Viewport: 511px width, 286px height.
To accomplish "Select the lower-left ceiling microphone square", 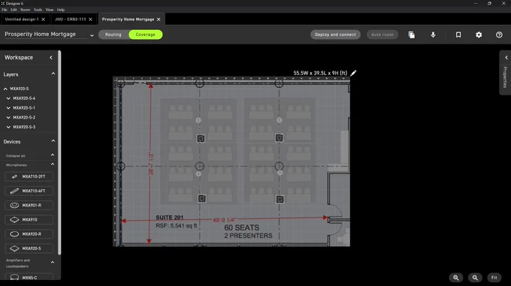I will tap(201, 198).
